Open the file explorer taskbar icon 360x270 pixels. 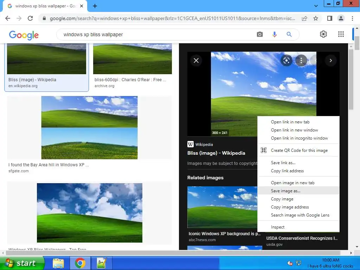58,263
